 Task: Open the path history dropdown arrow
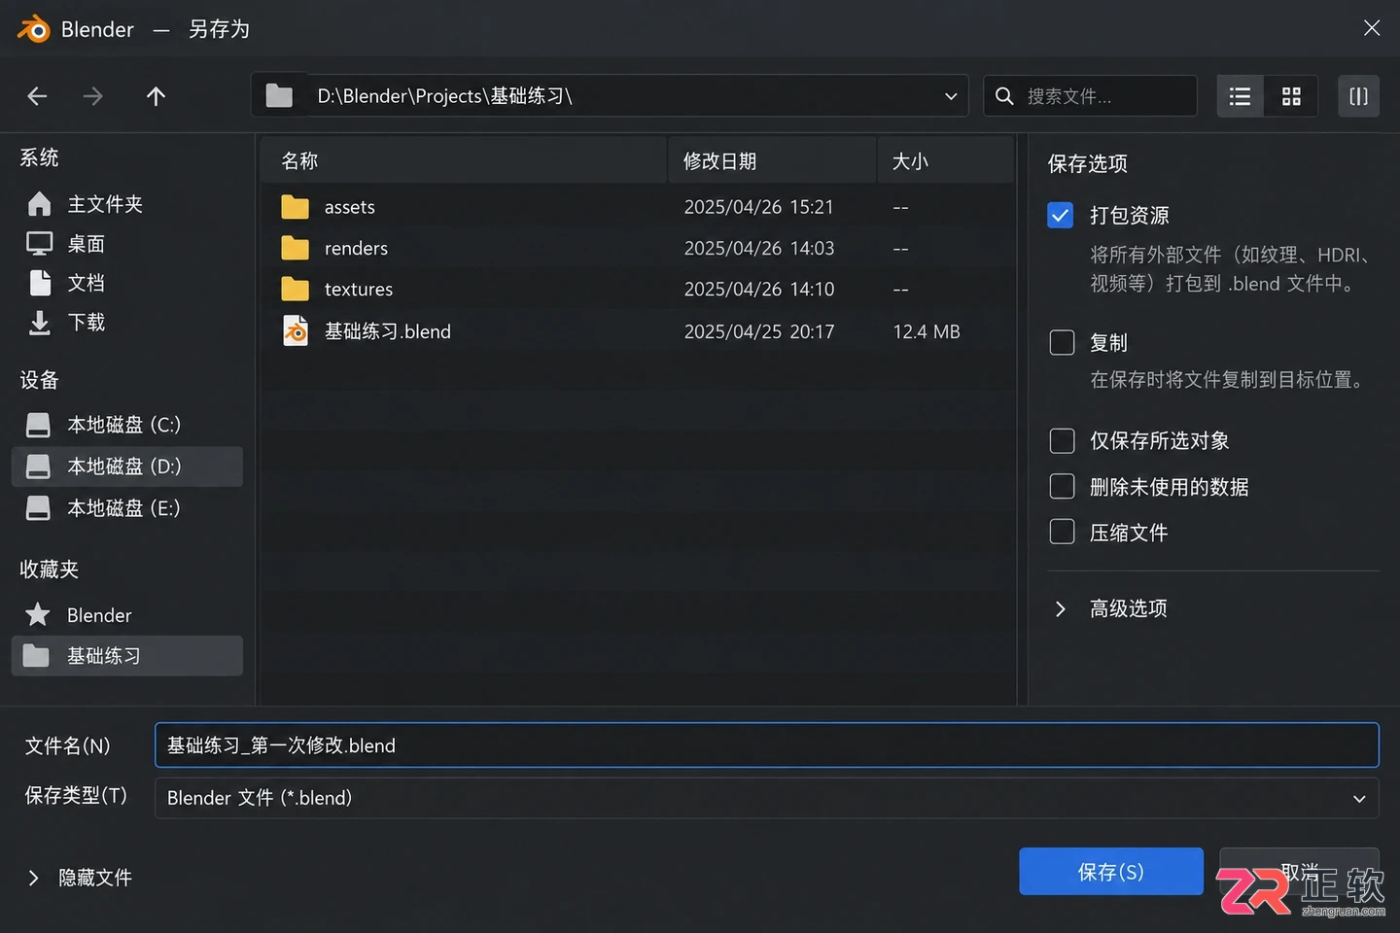[950, 96]
